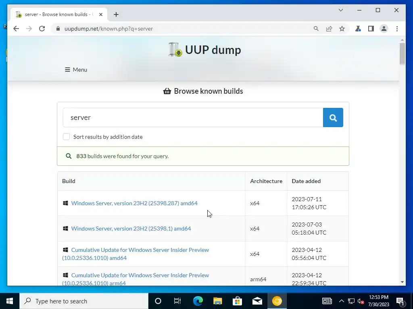The height and width of the screenshot is (309, 413).
Task: Open Cumulative Update (10.0.25336.1010) arm64 link
Action: point(136,279)
